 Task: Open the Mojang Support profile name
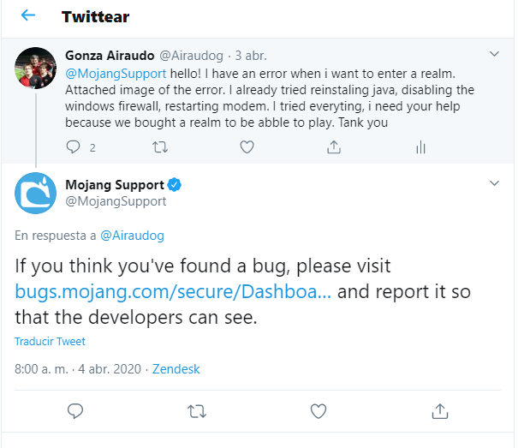click(x=115, y=184)
